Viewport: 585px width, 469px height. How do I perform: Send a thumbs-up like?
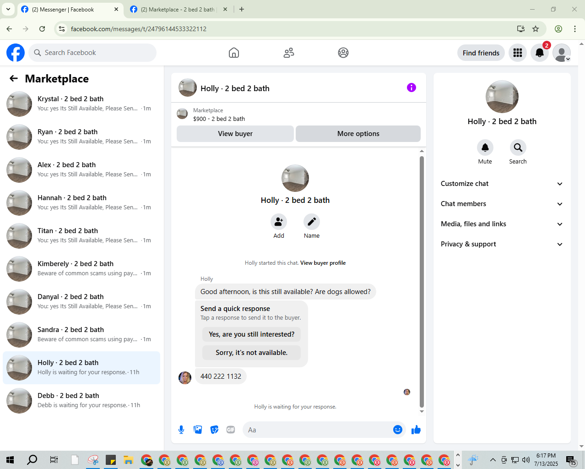pyautogui.click(x=416, y=430)
